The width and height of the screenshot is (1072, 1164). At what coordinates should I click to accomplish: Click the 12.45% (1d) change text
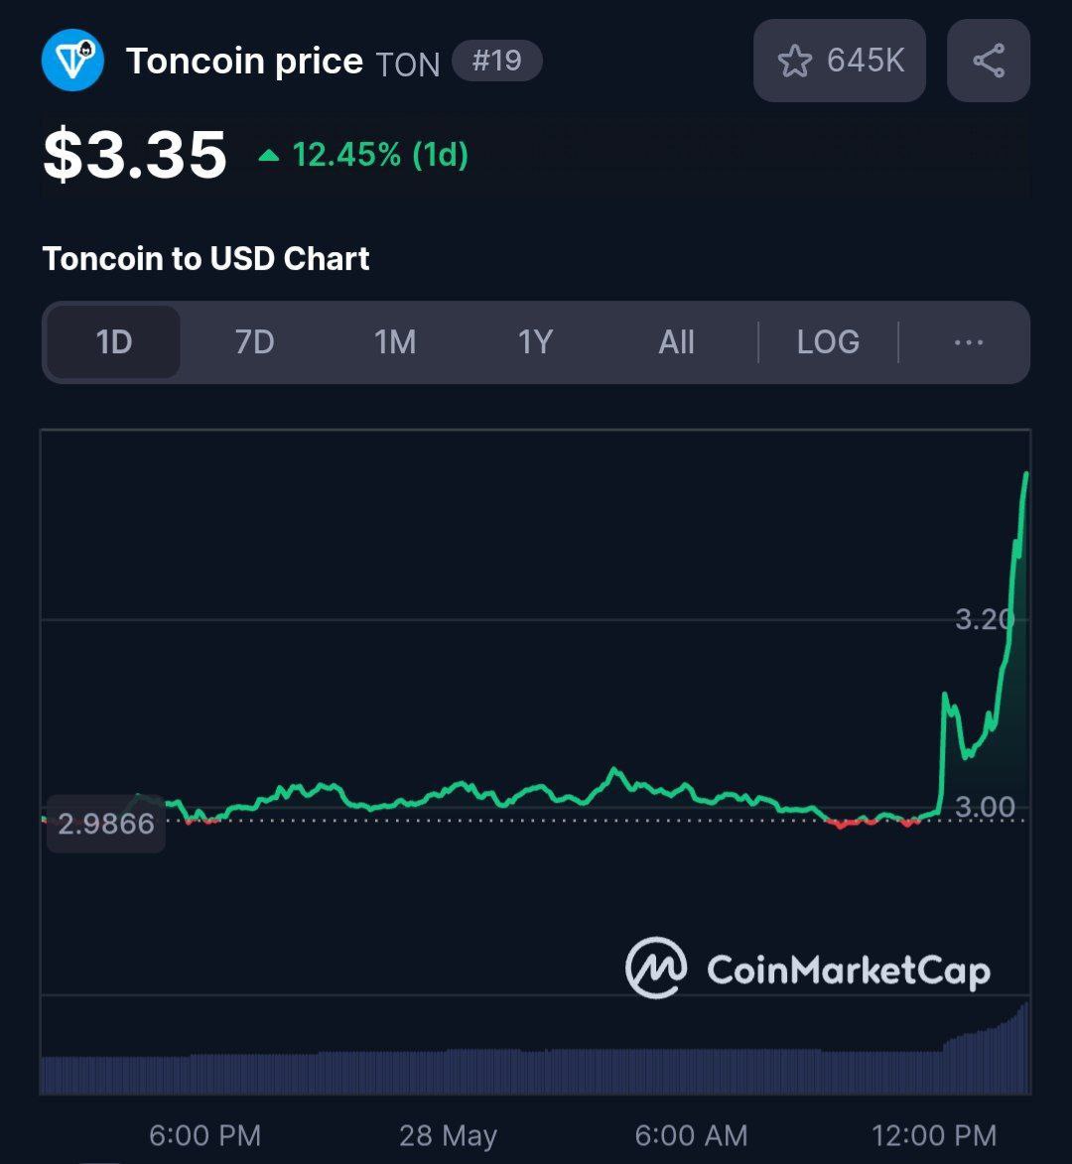[380, 155]
